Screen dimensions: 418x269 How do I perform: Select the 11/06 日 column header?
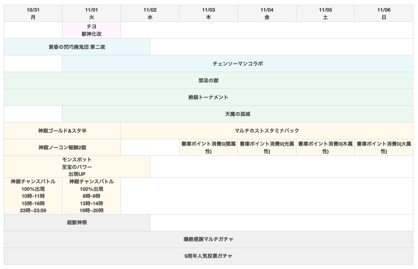384,13
